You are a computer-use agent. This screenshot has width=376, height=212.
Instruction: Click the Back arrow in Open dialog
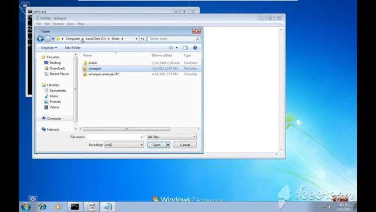[41, 39]
